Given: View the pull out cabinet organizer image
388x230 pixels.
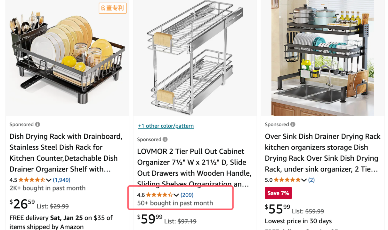Looking at the screenshot, I should [x=195, y=58].
